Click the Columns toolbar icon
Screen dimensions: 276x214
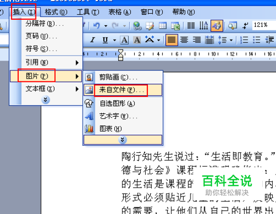tap(191, 26)
